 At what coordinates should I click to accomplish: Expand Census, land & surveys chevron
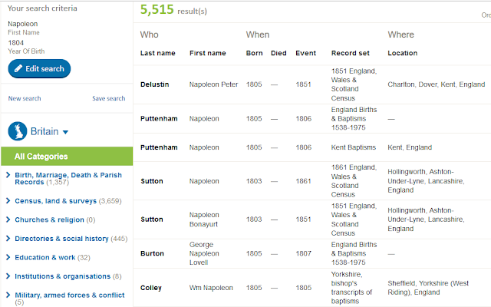[x=8, y=201]
